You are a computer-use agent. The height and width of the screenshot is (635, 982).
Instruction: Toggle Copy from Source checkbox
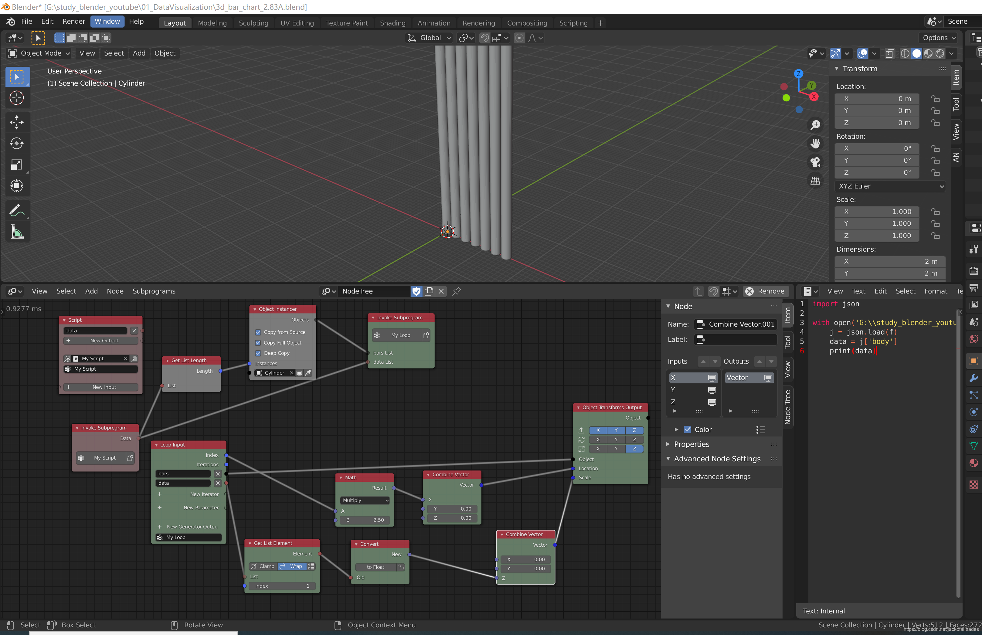tap(258, 332)
